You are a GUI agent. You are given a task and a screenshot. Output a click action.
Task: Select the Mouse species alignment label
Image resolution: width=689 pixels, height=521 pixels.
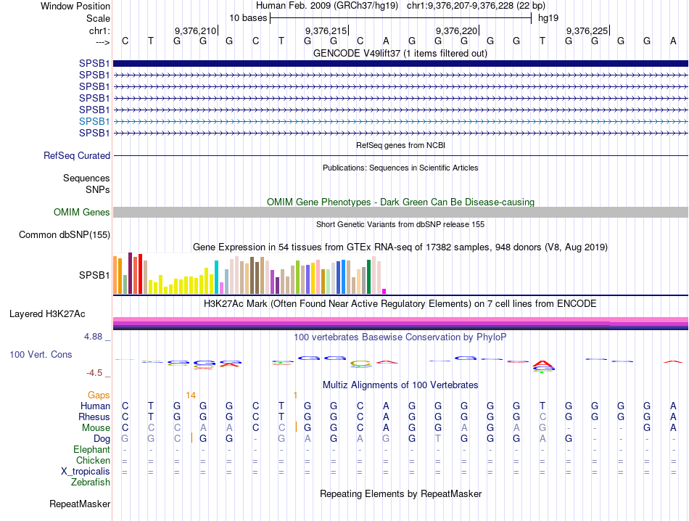pyautogui.click(x=96, y=428)
